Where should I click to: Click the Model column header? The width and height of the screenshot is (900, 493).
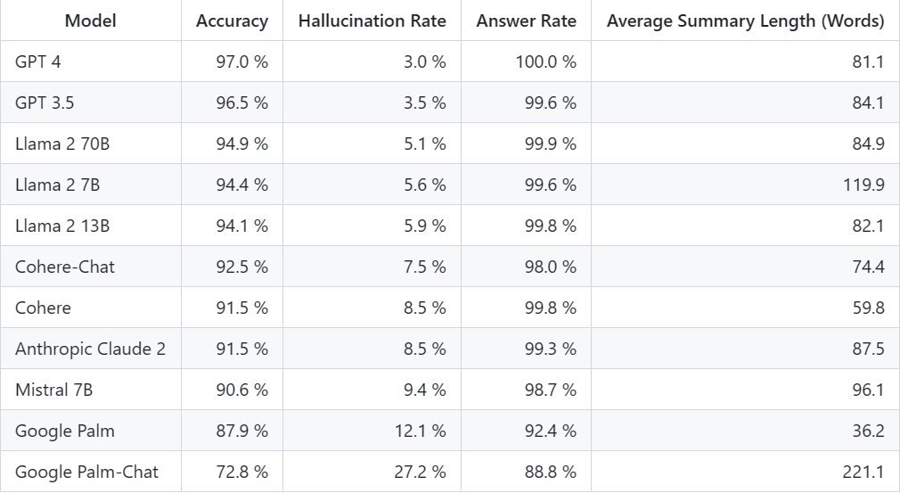click(x=91, y=21)
